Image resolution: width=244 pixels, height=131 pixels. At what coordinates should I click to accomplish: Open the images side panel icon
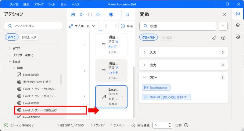coord(238,37)
